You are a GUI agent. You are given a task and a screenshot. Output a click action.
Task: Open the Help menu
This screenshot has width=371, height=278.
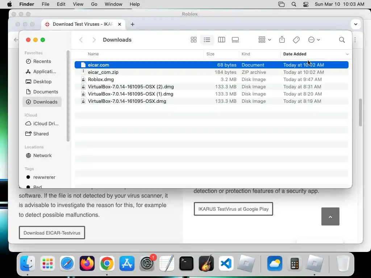point(135,4)
